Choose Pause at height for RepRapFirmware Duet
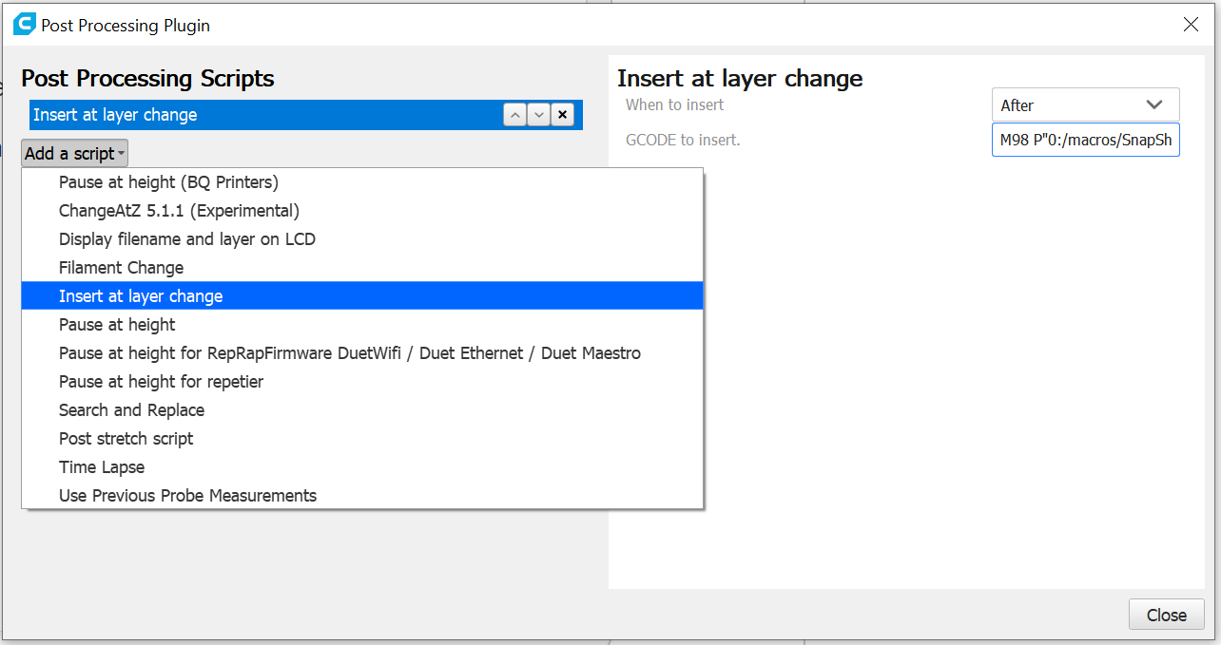Viewport: 1221px width, 645px height. pos(349,352)
